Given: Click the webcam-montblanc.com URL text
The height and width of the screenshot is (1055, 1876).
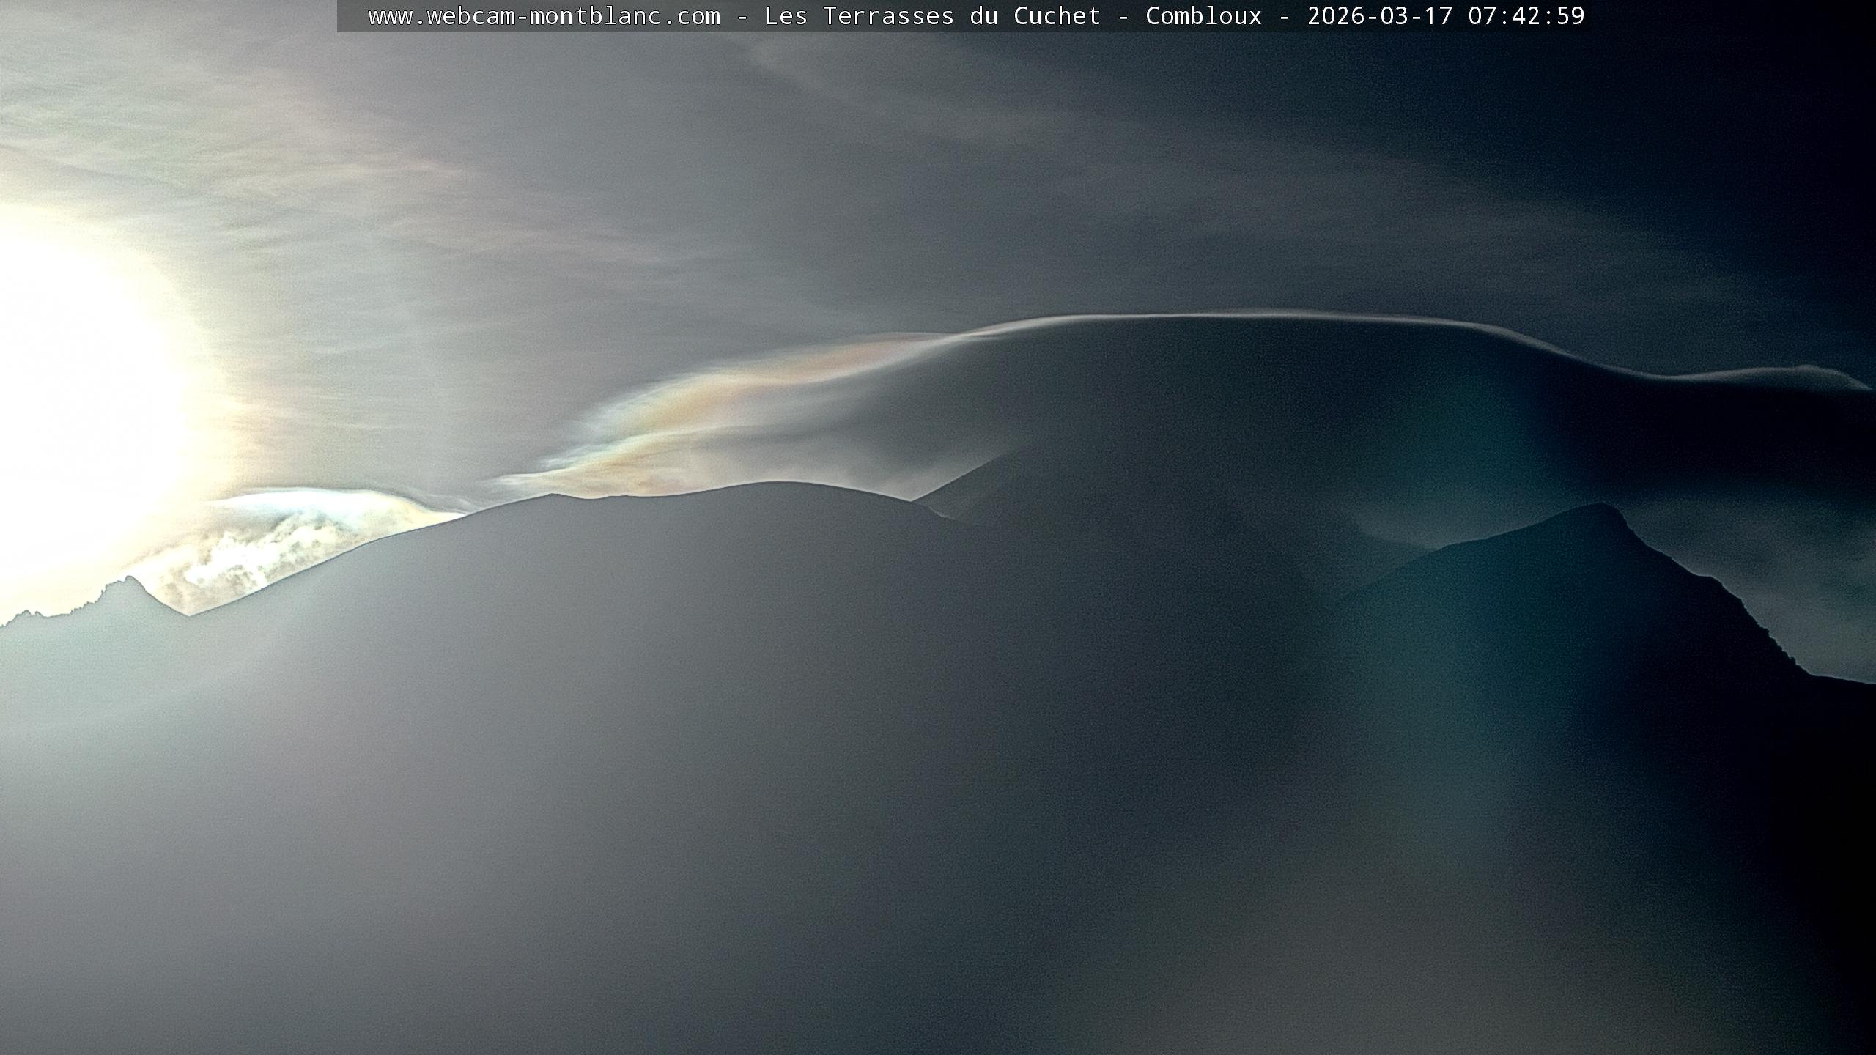Looking at the screenshot, I should [x=544, y=16].
